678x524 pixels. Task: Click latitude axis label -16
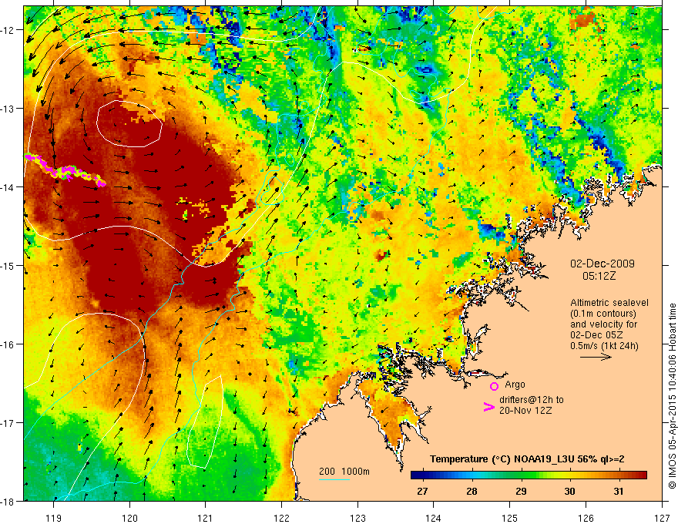pos(8,344)
